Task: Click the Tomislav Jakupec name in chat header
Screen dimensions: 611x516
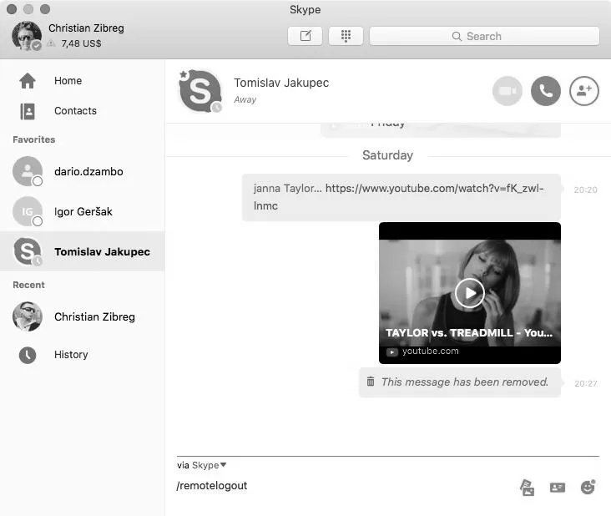Action: (x=281, y=83)
